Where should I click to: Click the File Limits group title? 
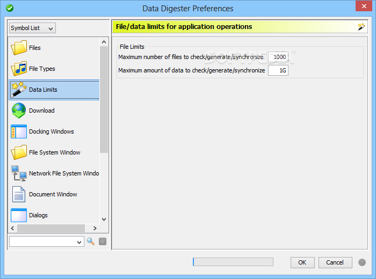(x=132, y=47)
